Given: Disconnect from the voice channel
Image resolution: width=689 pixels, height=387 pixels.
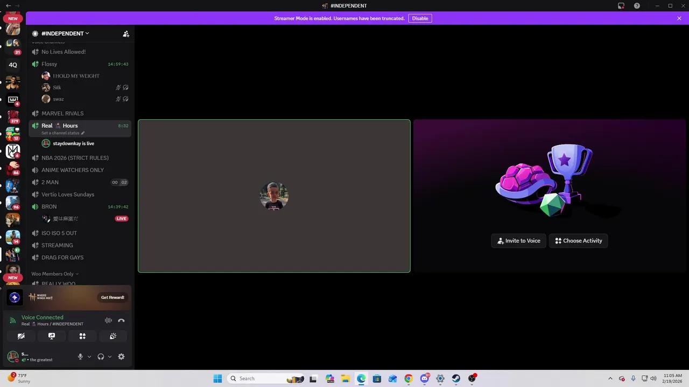Looking at the screenshot, I should tap(121, 320).
